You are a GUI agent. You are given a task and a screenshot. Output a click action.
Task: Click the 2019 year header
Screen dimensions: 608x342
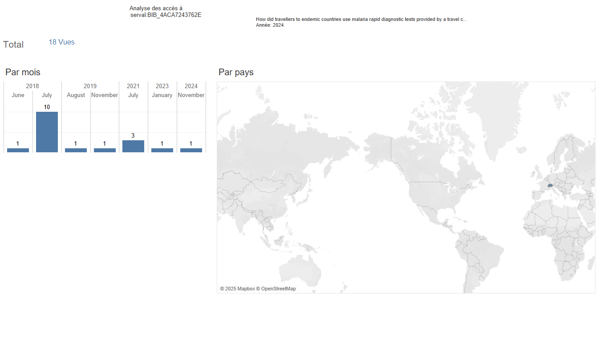pyautogui.click(x=90, y=86)
